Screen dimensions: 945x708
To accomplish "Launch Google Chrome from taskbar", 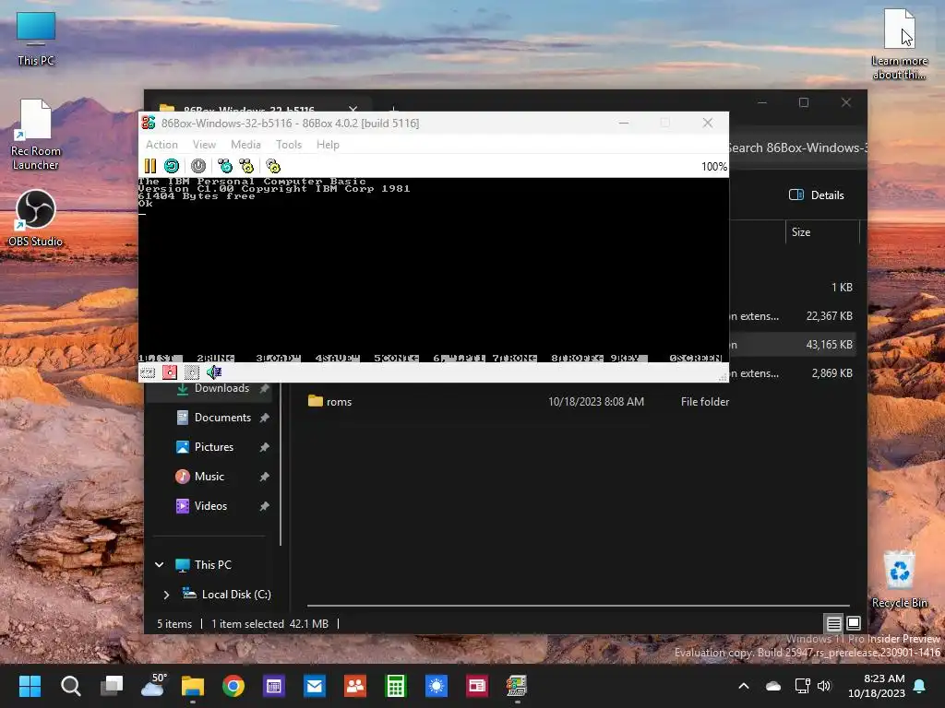I will coord(233,686).
